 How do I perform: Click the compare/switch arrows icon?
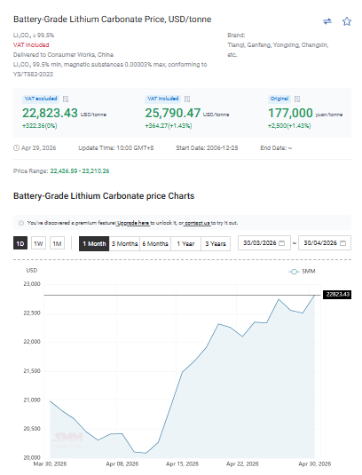[327, 21]
